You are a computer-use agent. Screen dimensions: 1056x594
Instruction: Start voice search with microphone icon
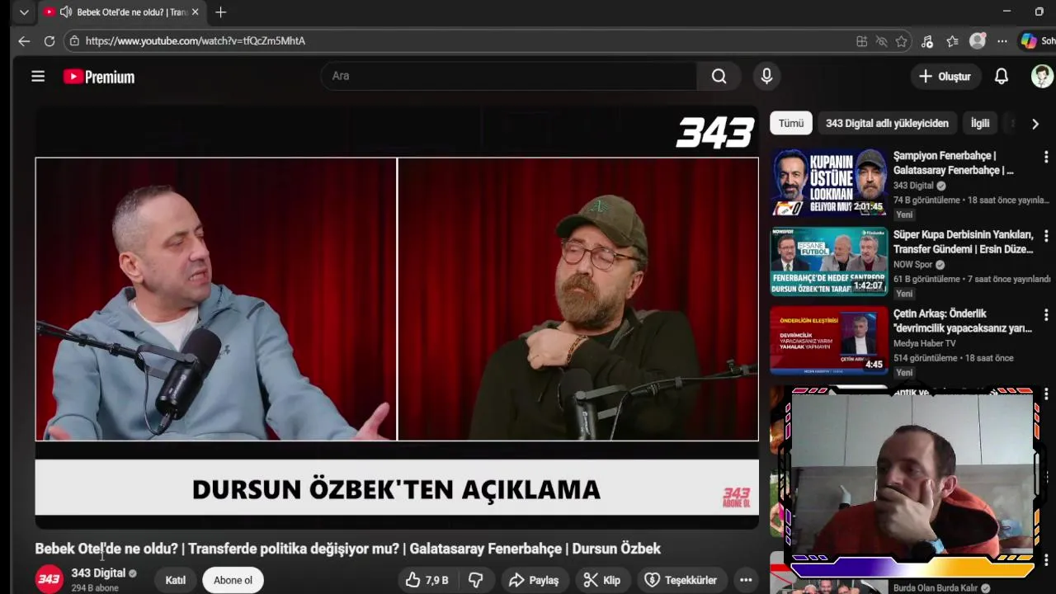click(766, 76)
